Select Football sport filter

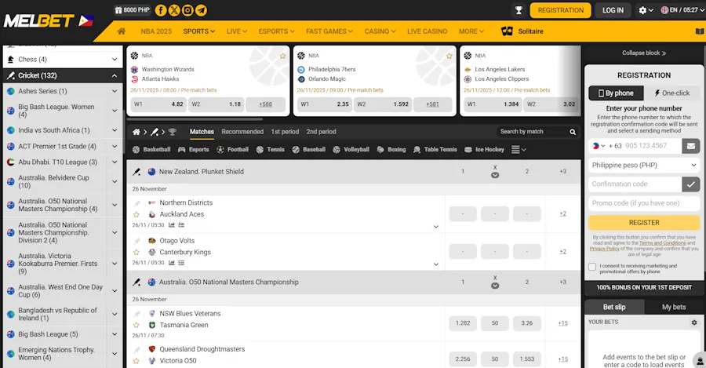point(232,150)
